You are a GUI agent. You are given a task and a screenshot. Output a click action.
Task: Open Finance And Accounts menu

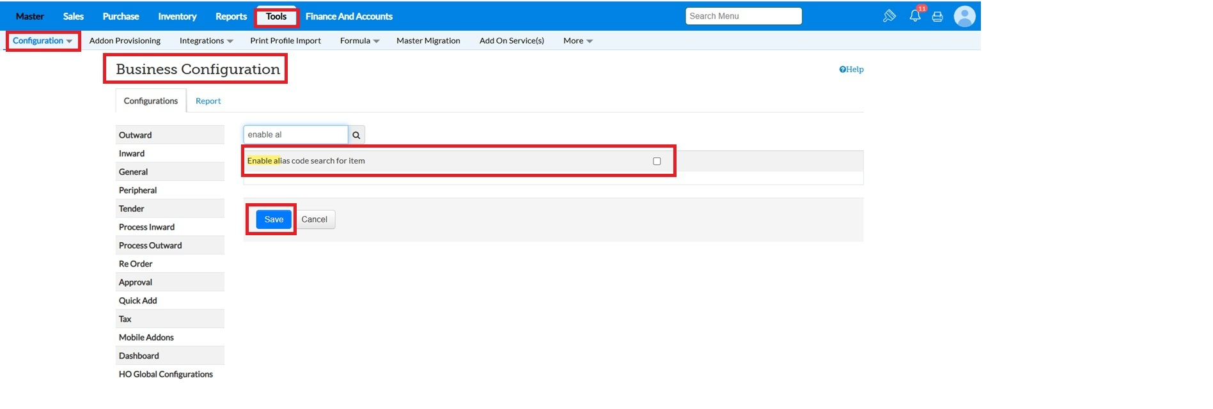(349, 16)
